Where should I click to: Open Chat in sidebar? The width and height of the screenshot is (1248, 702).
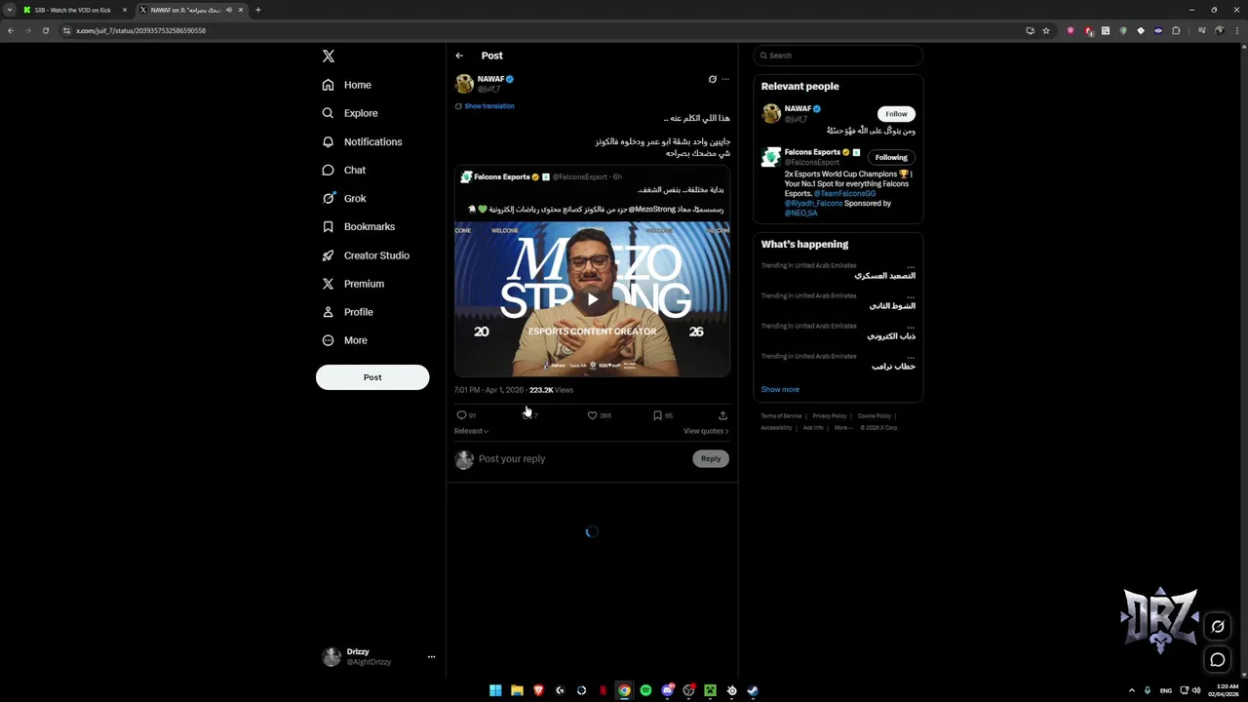pyautogui.click(x=344, y=170)
